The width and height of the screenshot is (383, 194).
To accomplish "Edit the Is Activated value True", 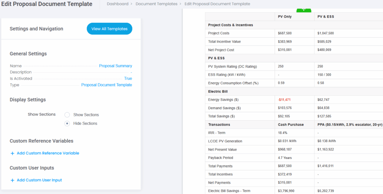I will (x=128, y=78).
